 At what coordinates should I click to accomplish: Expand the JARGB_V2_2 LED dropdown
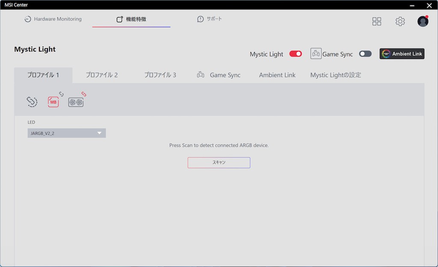pos(67,133)
